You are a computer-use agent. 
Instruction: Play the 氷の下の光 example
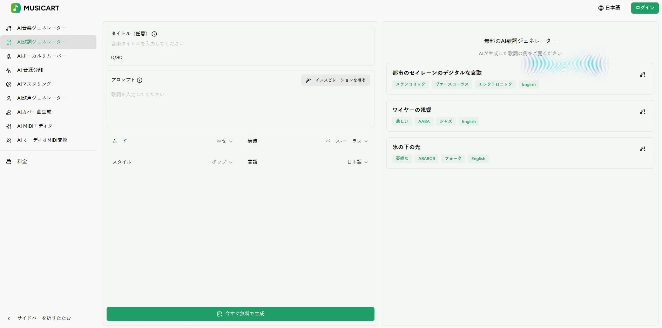point(643,149)
